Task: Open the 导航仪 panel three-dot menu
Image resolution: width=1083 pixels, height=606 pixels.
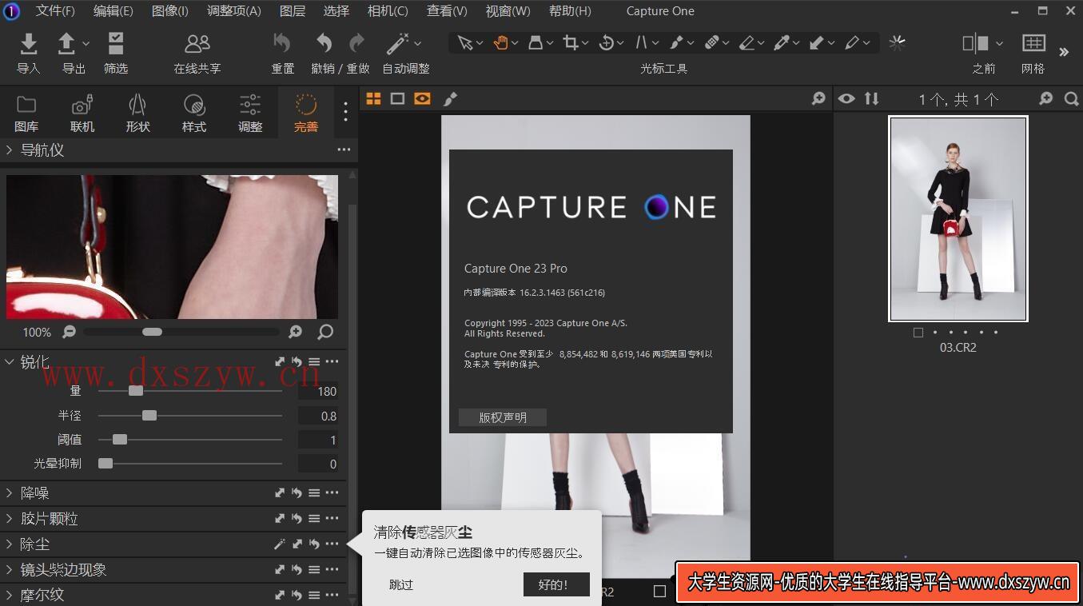Action: (344, 150)
